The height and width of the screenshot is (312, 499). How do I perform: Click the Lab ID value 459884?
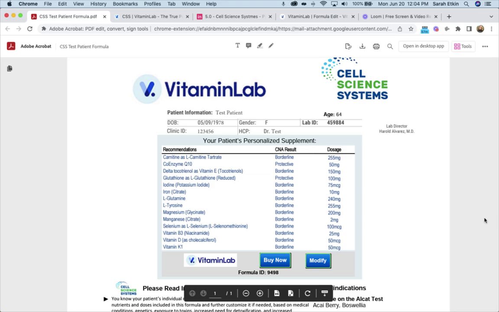tap(335, 123)
